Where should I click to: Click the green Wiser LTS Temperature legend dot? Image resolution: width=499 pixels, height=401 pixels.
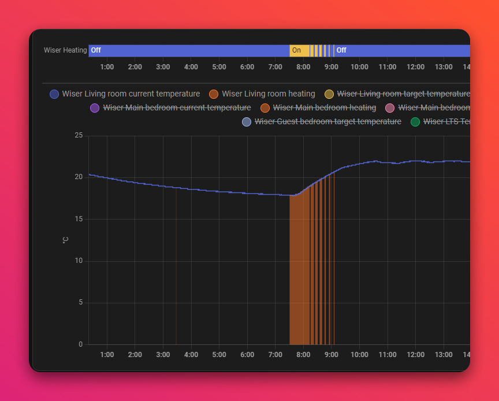[x=415, y=122]
